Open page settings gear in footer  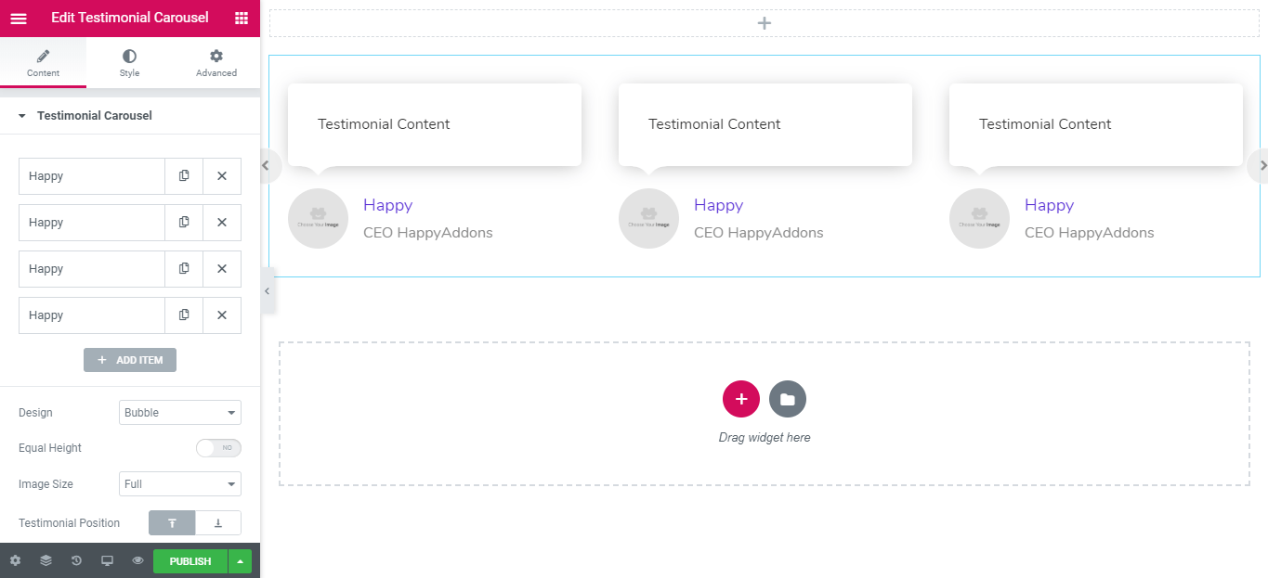point(15,561)
